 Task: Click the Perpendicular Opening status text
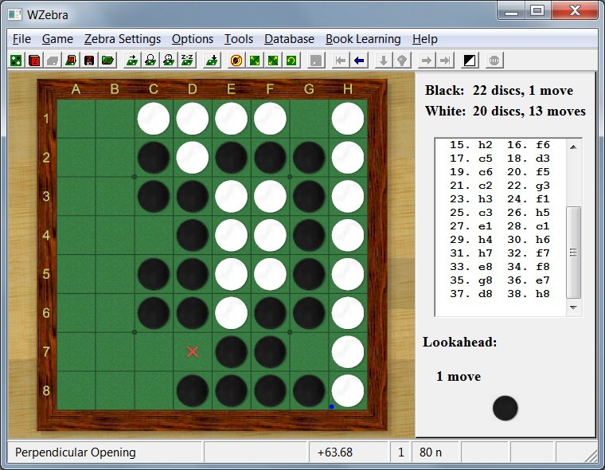coord(76,452)
